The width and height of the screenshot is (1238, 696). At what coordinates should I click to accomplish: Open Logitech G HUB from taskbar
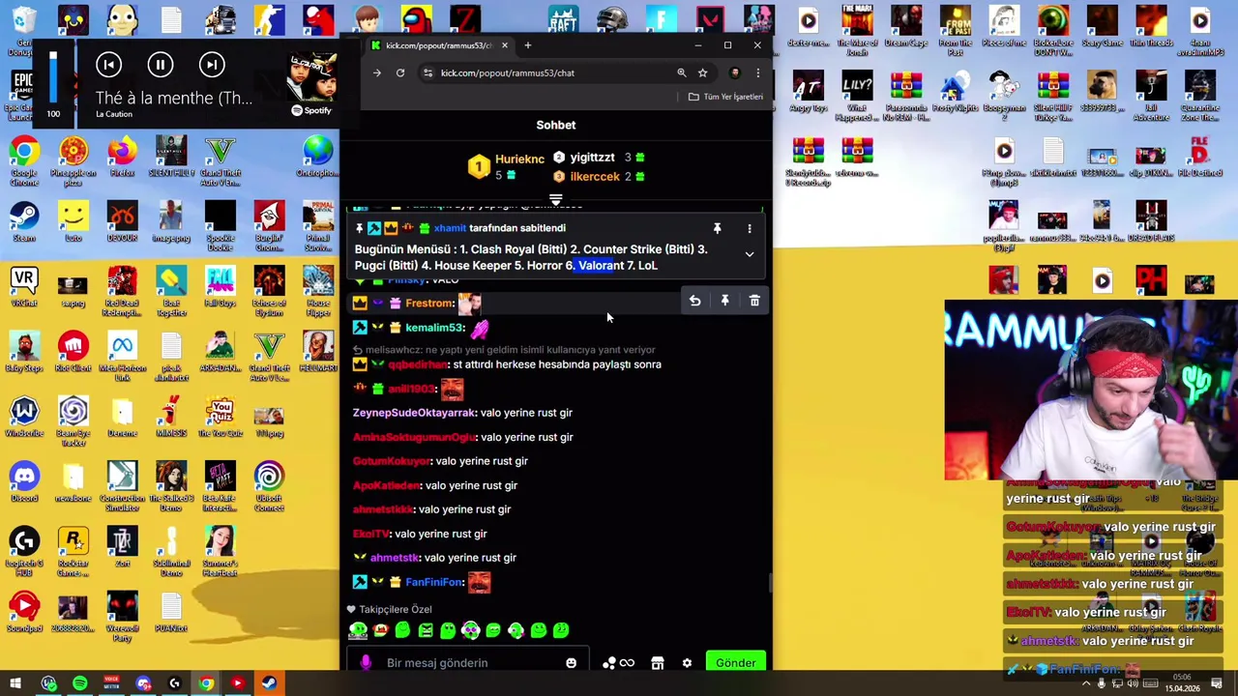tap(174, 683)
